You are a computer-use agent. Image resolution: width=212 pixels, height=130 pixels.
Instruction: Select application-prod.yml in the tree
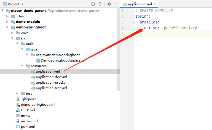coord(52,83)
